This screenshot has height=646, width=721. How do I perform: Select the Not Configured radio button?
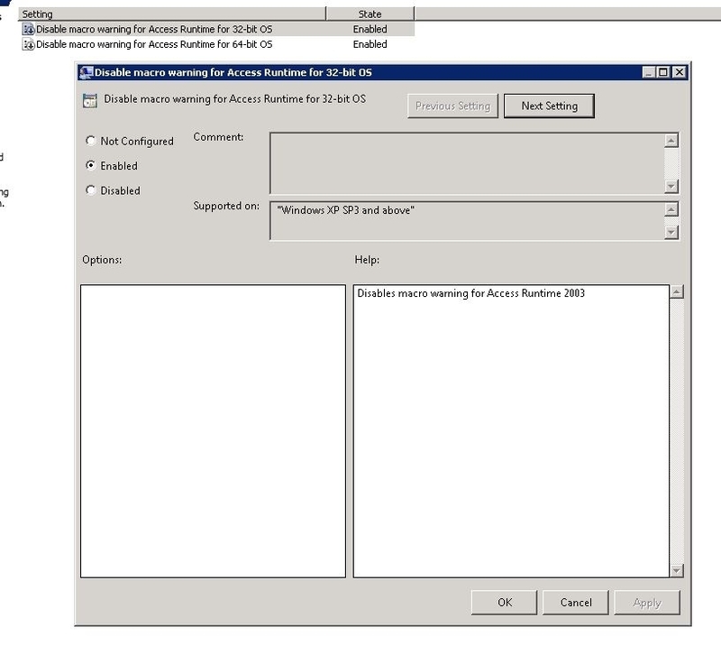point(89,142)
